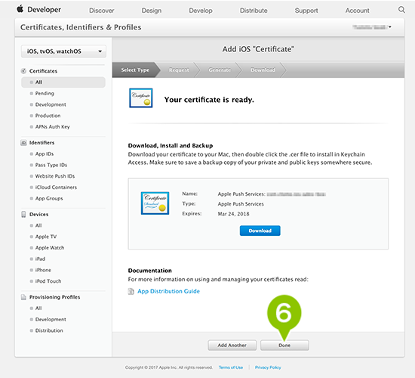Click the certificate thumbnail in details box
The width and height of the screenshot is (415, 378).
click(x=155, y=203)
